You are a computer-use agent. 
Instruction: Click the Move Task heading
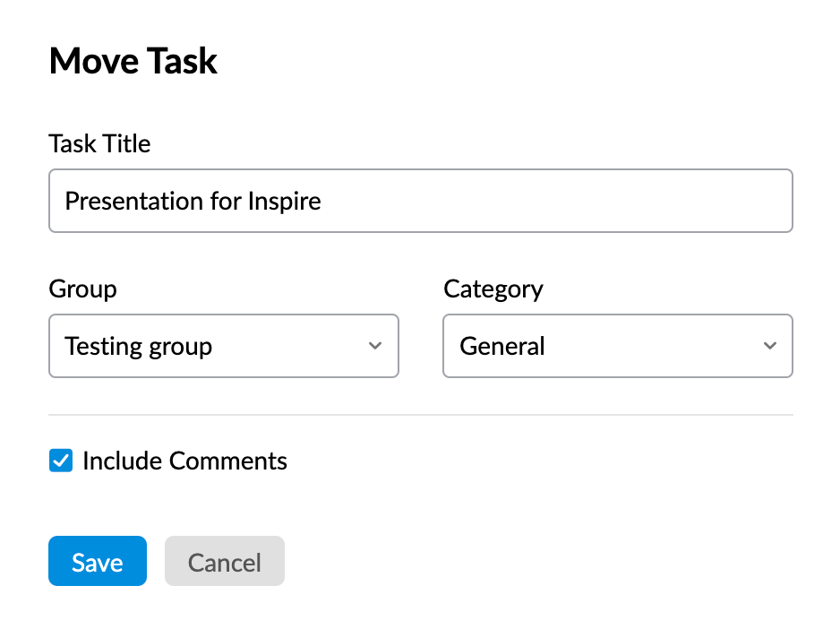point(133,61)
